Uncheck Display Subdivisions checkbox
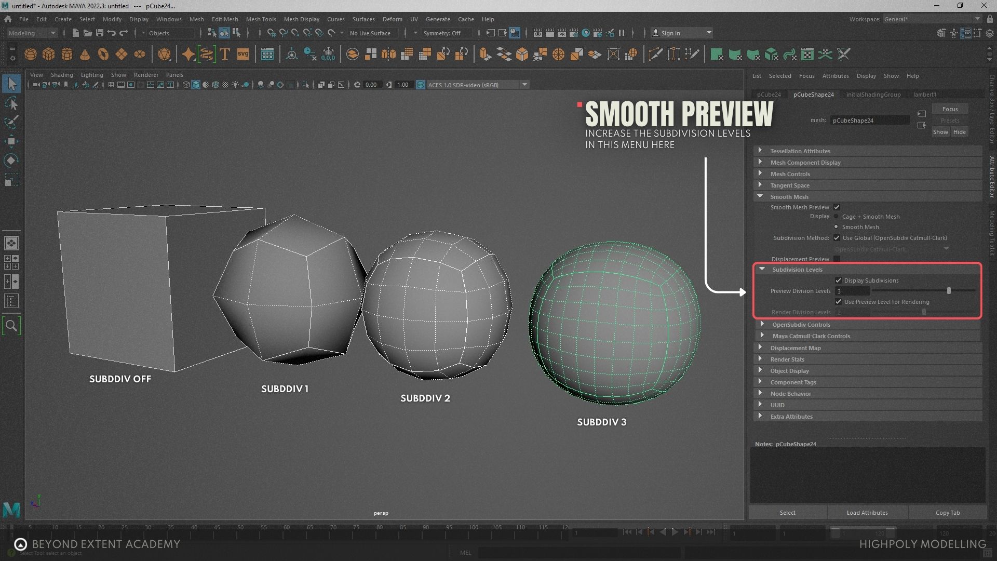This screenshot has height=561, width=997. coord(838,280)
